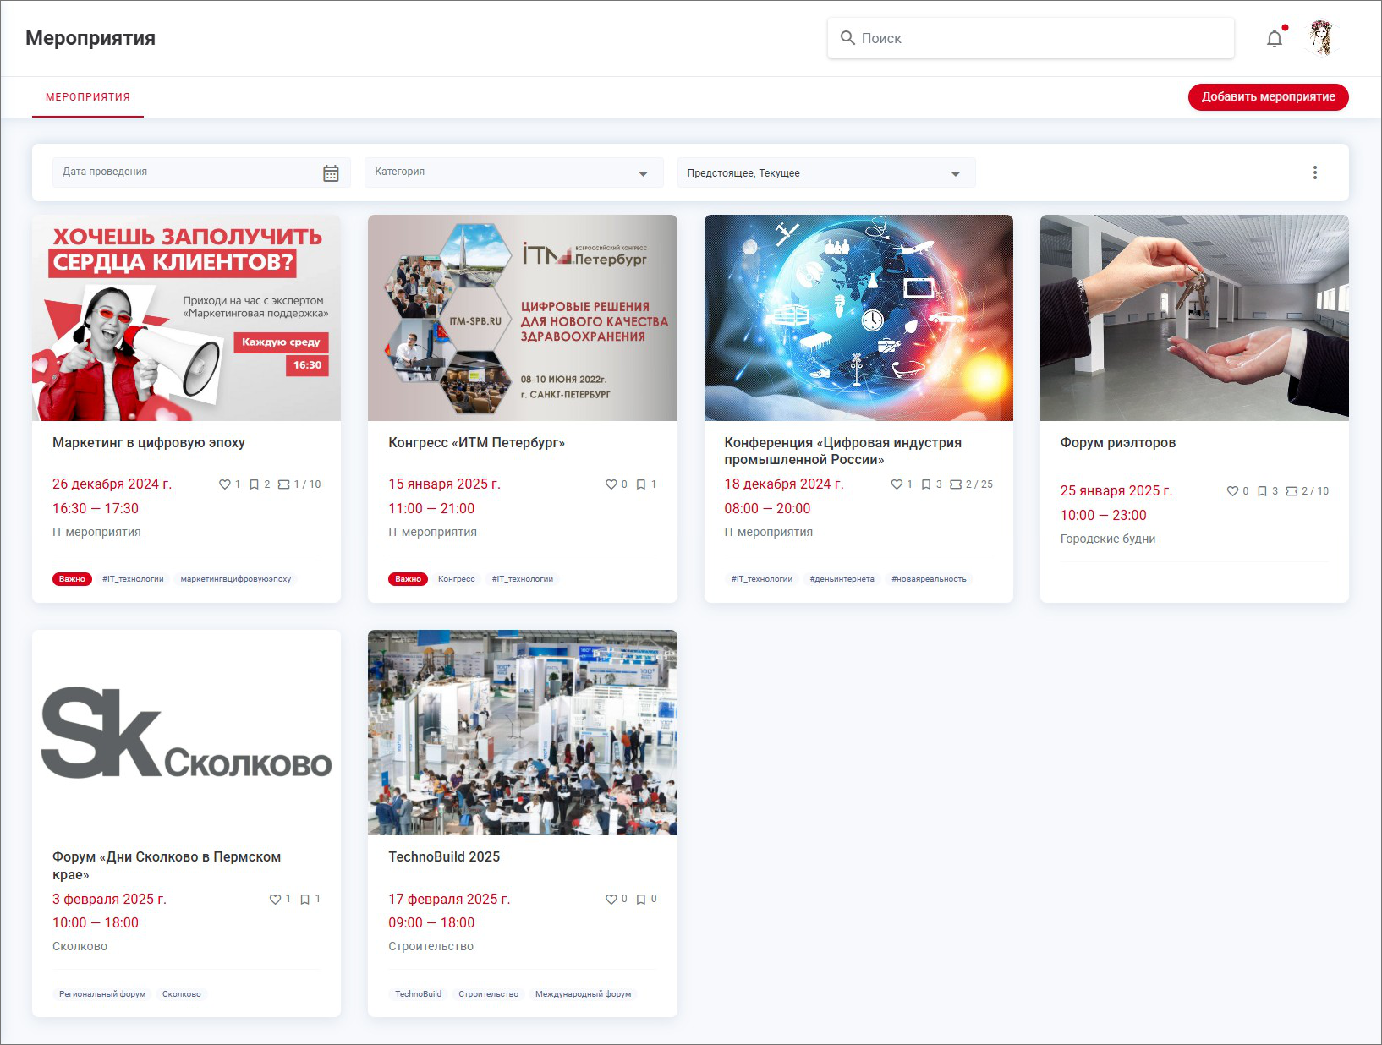1382x1045 pixels.
Task: Open the Сколково logo event thumbnail
Action: tap(186, 732)
